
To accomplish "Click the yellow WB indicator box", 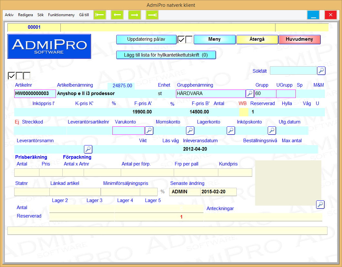I will 244,112.
